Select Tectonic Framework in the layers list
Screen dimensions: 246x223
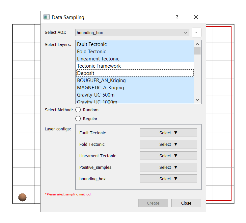click(99, 66)
